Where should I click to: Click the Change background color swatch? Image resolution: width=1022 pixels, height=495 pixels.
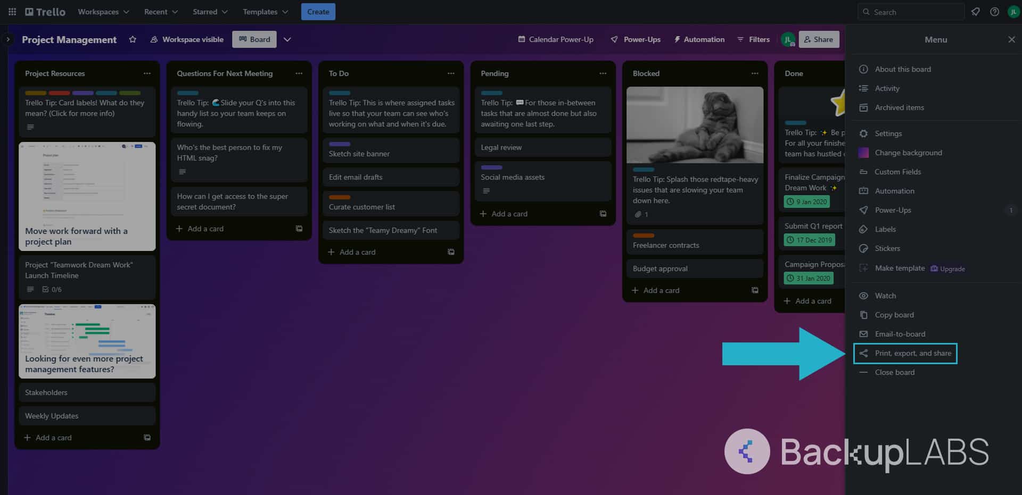click(863, 153)
